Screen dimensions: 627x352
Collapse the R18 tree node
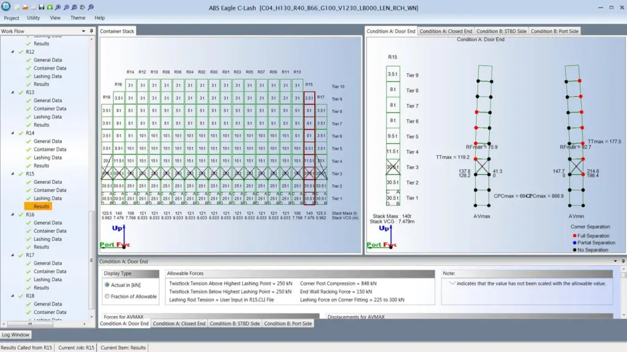click(12, 296)
